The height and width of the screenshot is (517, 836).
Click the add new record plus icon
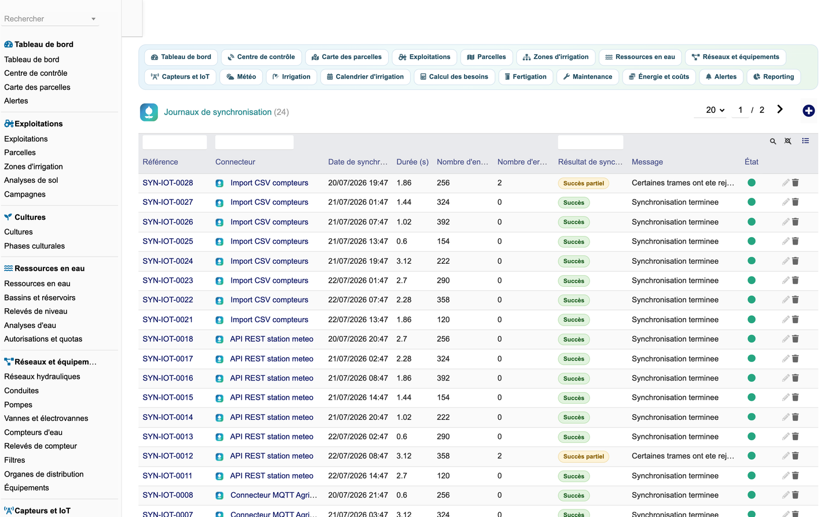(809, 110)
